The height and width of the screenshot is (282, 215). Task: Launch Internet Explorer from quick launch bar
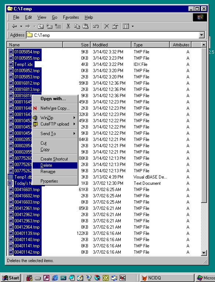point(55,278)
